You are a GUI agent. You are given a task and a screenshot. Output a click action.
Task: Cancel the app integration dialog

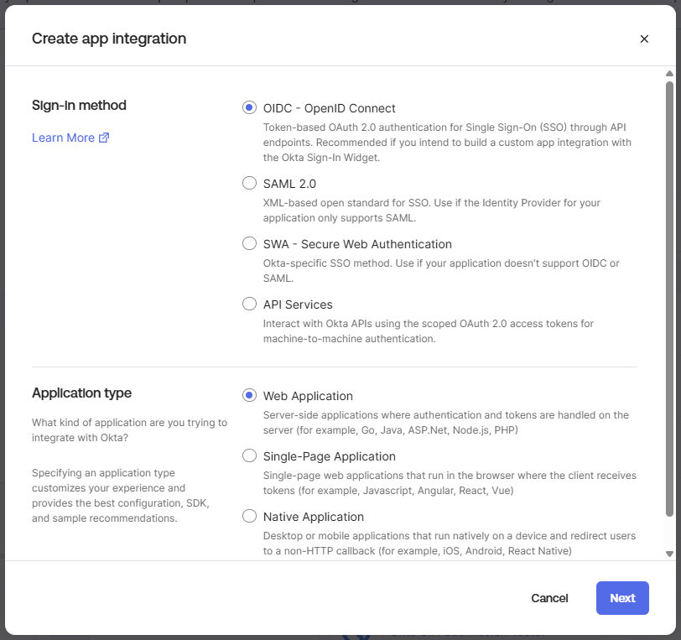(x=549, y=598)
